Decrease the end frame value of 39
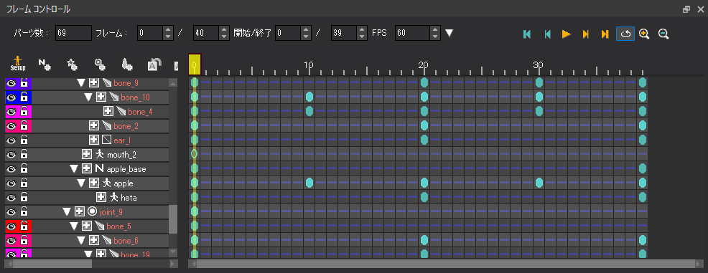This screenshot has width=708, height=273. click(x=362, y=37)
